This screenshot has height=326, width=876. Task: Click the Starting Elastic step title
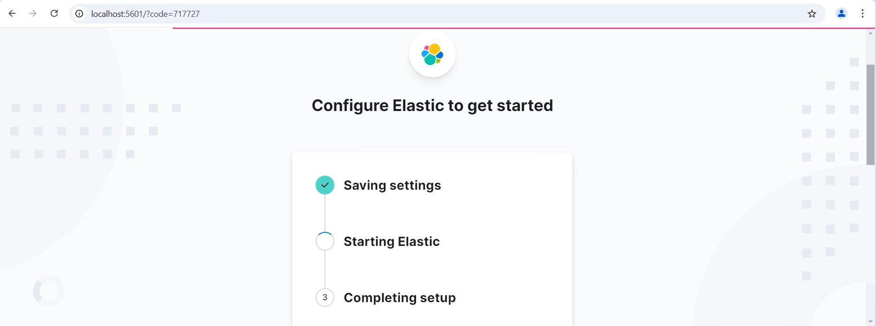point(392,241)
